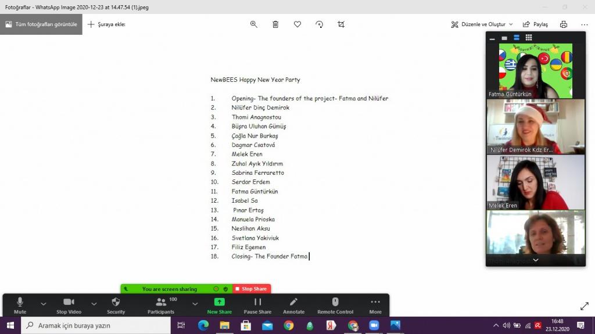Click the red Stop Share button
The width and height of the screenshot is (595, 334).
click(252, 289)
